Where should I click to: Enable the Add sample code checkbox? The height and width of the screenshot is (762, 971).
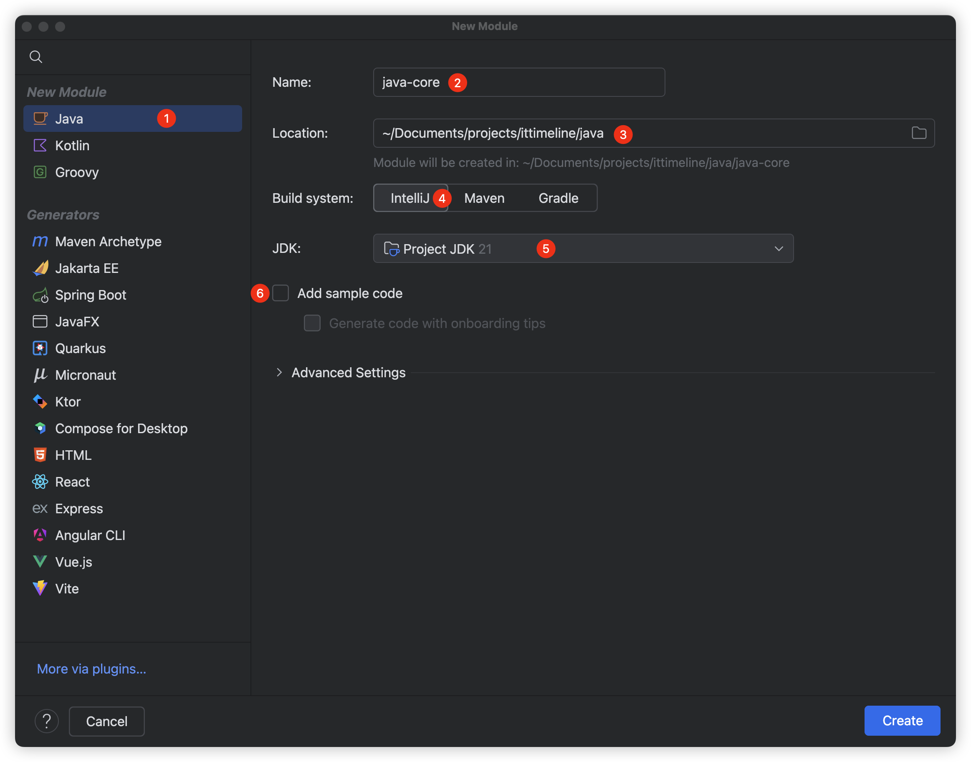click(281, 293)
